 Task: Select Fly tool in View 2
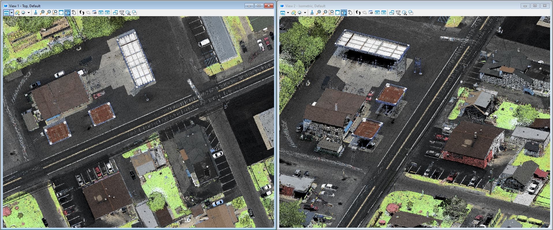tap(365, 13)
